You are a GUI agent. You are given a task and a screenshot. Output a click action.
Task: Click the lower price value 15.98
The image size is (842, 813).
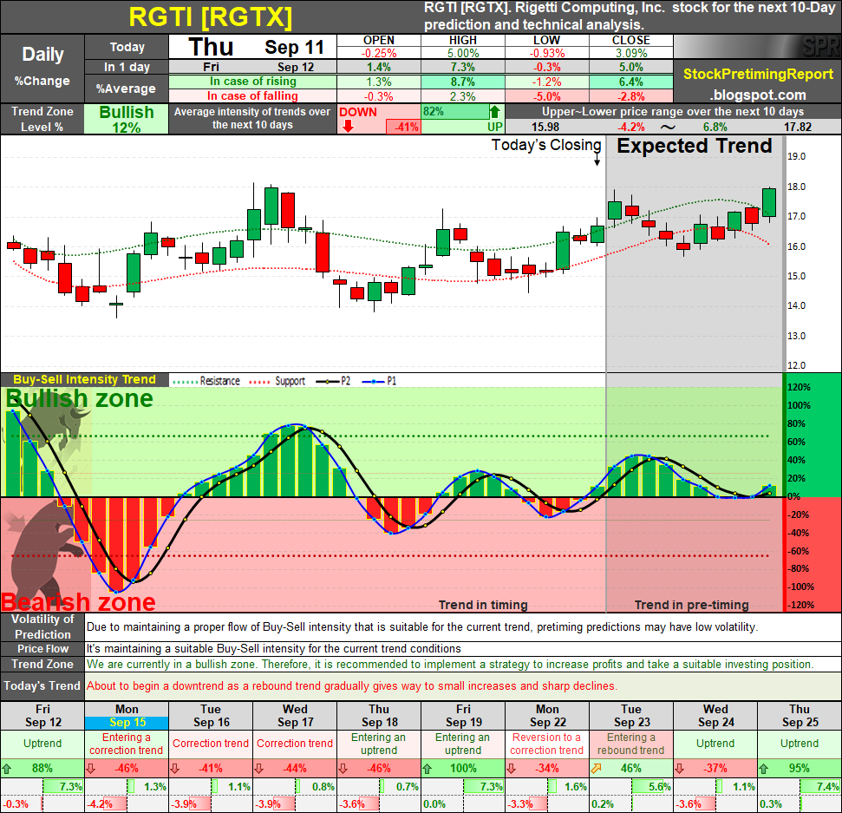click(x=545, y=128)
